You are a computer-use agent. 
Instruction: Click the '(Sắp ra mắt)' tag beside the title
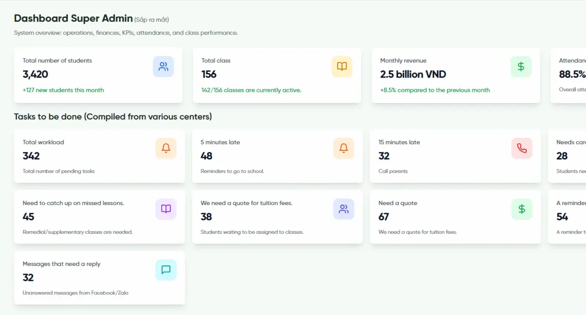click(x=152, y=20)
